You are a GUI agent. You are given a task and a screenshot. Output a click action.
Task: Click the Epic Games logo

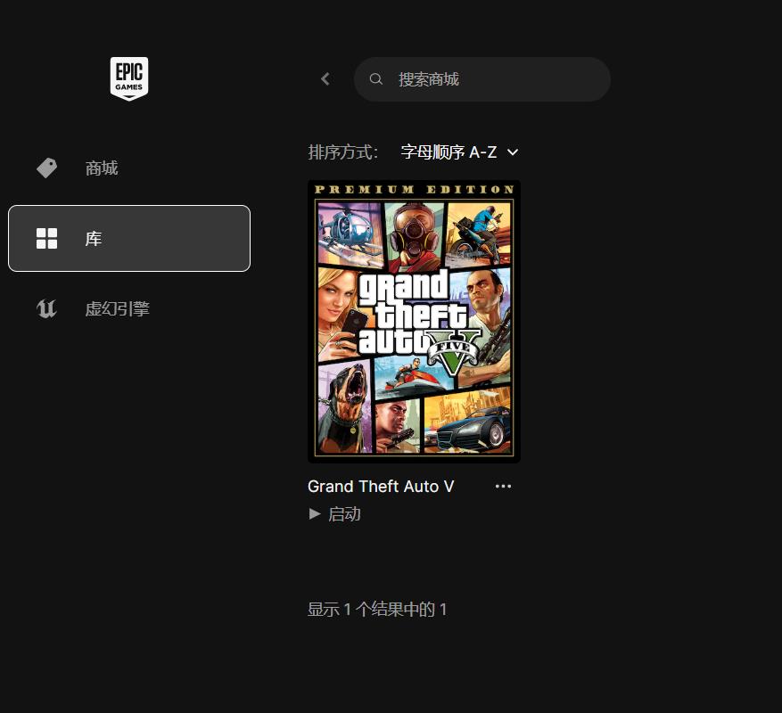tap(129, 78)
